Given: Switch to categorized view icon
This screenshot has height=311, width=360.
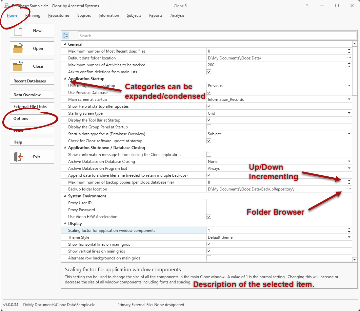Looking at the screenshot, I should click(x=66, y=35).
